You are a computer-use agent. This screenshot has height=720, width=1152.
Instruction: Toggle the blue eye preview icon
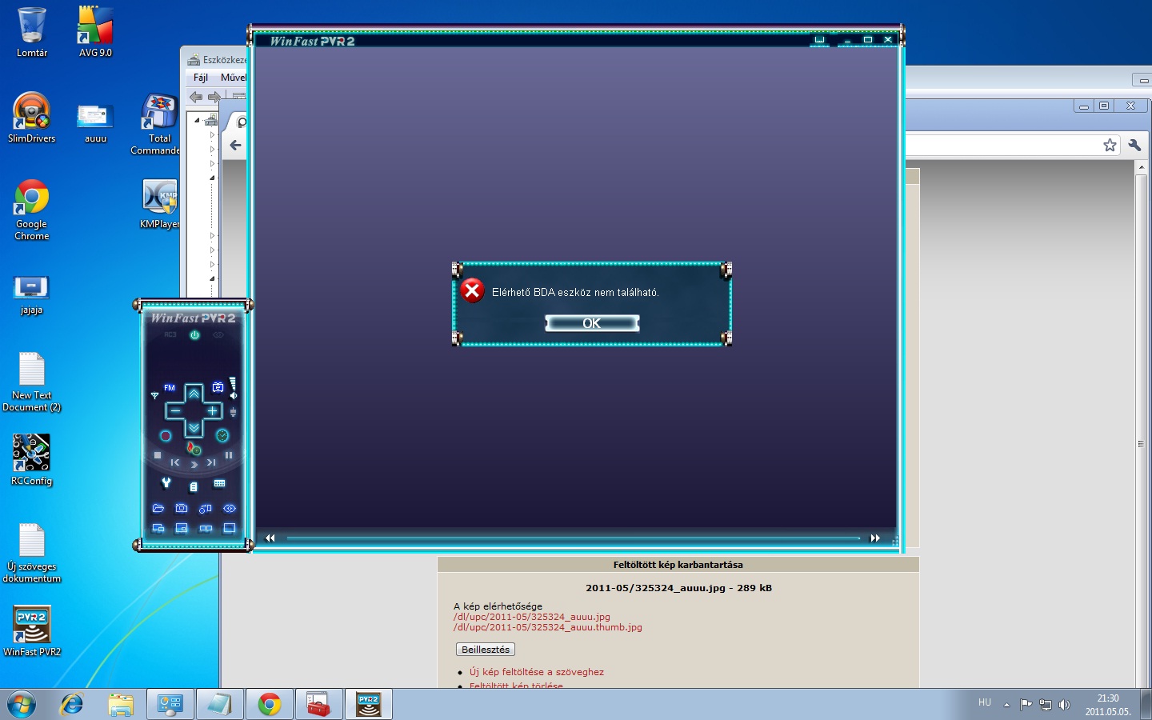[230, 508]
